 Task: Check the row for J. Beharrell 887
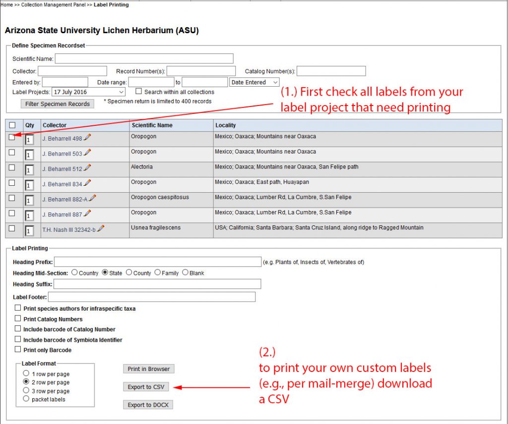[x=12, y=213]
